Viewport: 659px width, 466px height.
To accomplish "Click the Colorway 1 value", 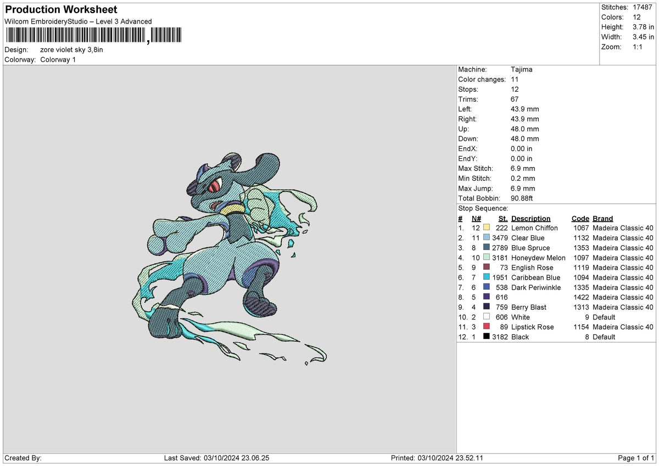I will click(x=58, y=59).
